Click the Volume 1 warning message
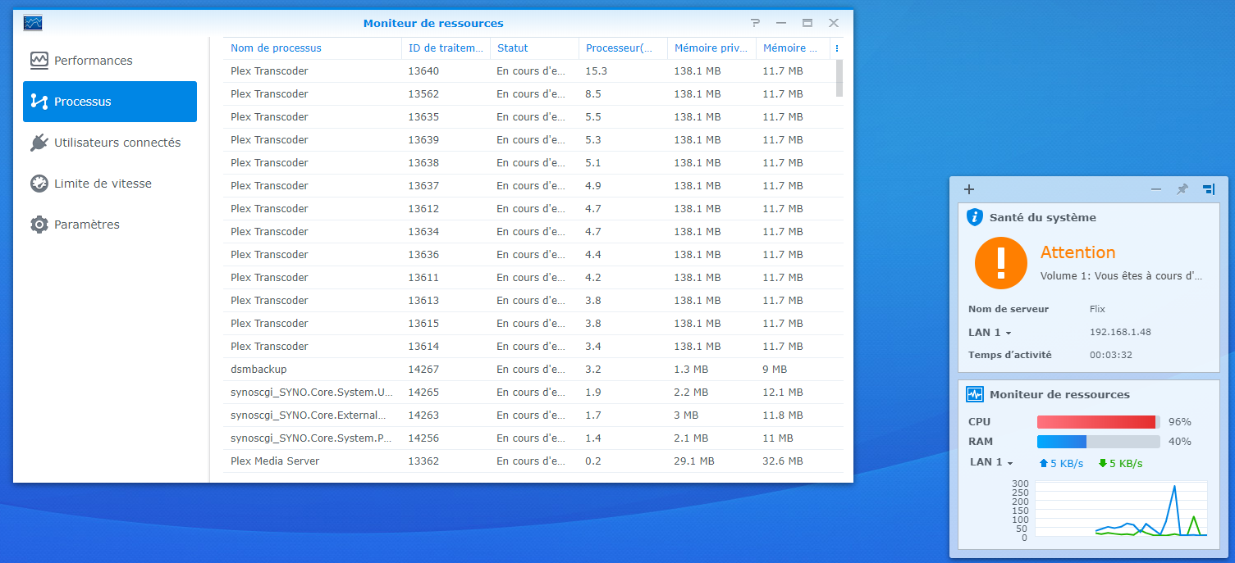The image size is (1235, 563). [x=1122, y=276]
